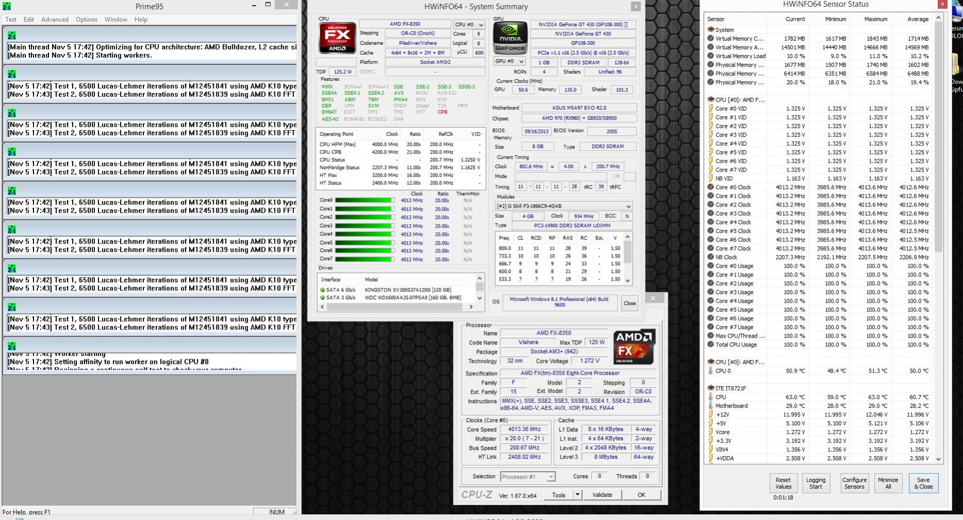
Task: Click the +VDDA sensor icon
Action: coord(710,458)
